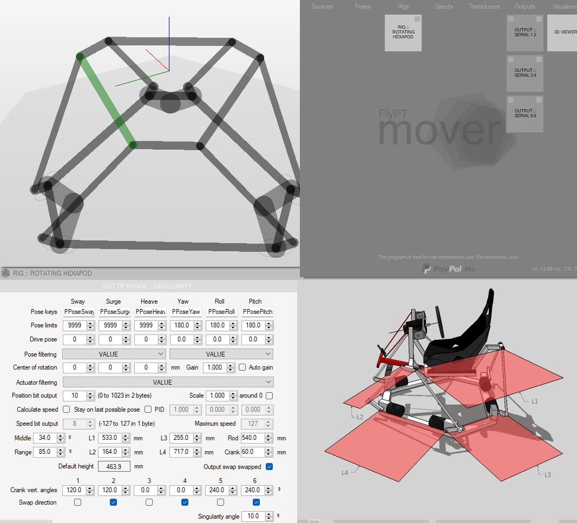Click right corner square on Serial 5 6 tile

tap(539, 99)
